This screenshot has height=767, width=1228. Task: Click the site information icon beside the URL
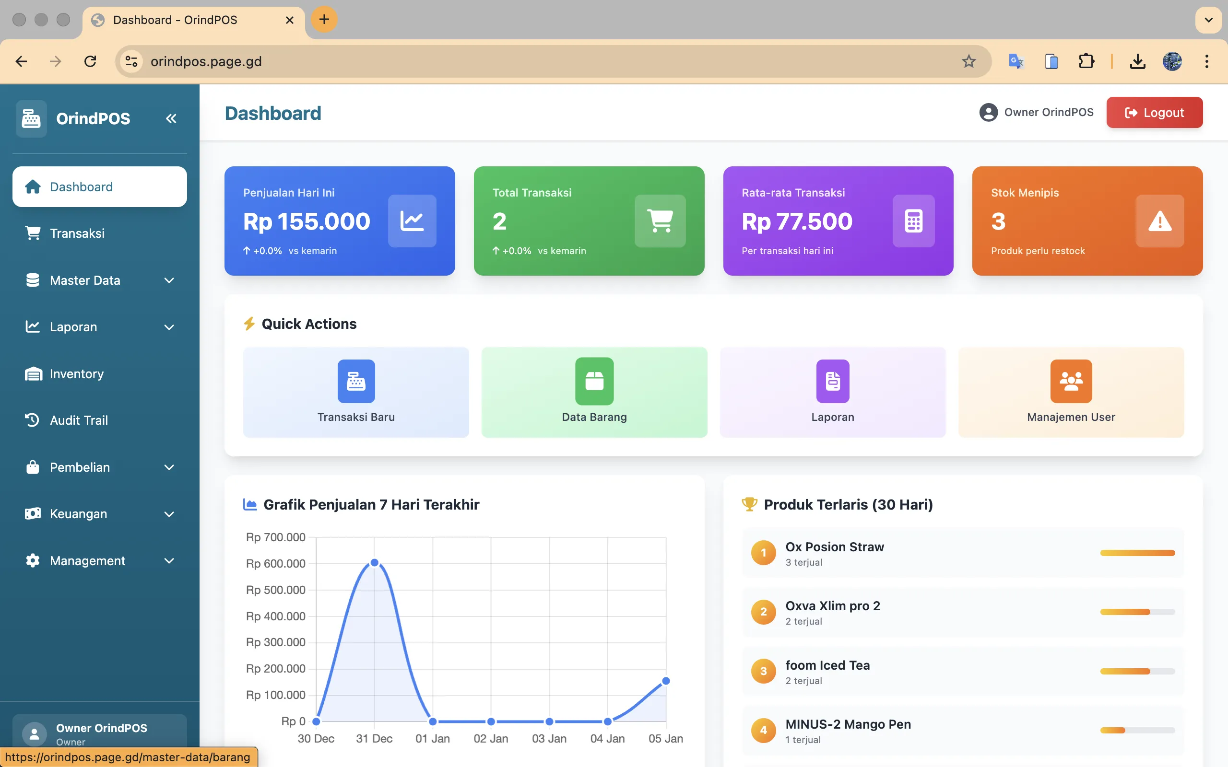click(131, 61)
